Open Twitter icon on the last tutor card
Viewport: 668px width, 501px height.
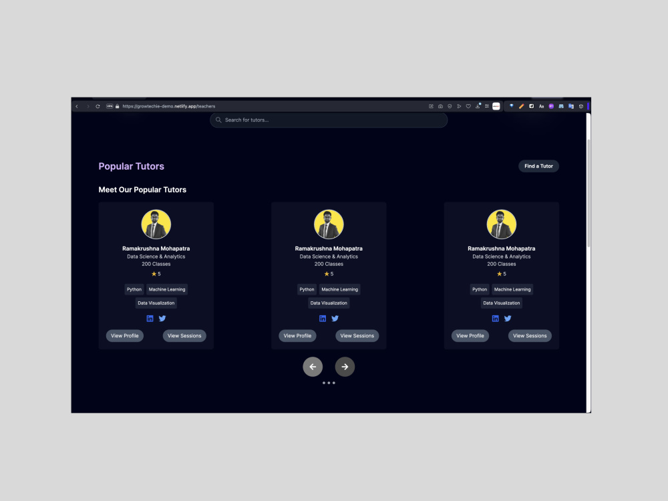pos(508,319)
